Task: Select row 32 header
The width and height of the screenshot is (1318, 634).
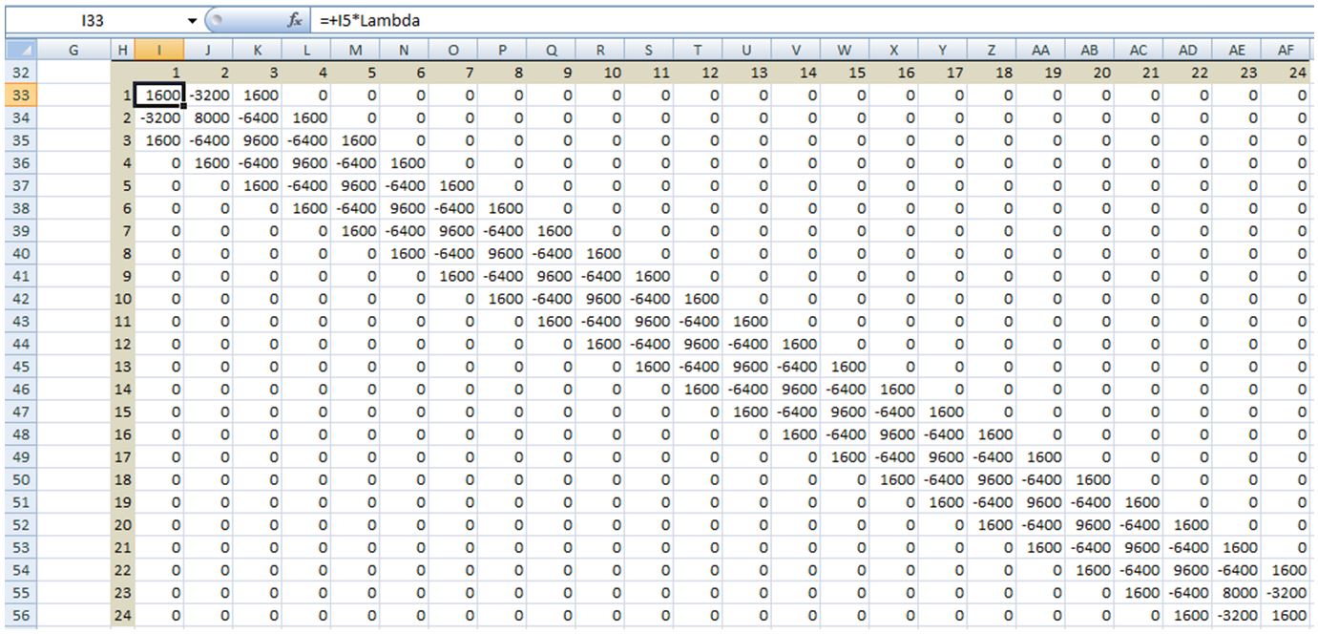Action: point(20,73)
